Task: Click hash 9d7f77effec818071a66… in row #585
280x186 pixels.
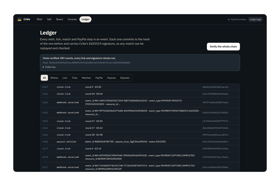Action: coord(215,103)
